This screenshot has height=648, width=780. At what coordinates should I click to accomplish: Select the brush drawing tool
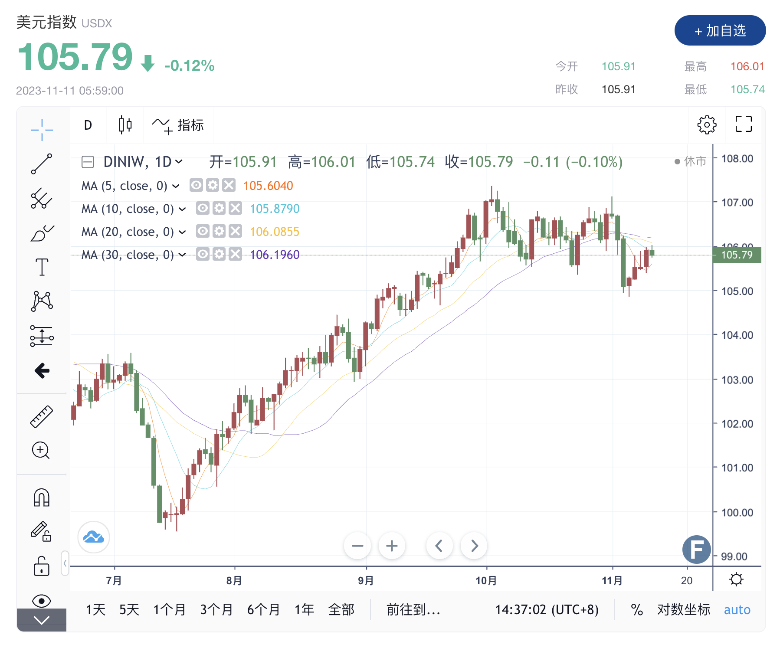(x=42, y=233)
